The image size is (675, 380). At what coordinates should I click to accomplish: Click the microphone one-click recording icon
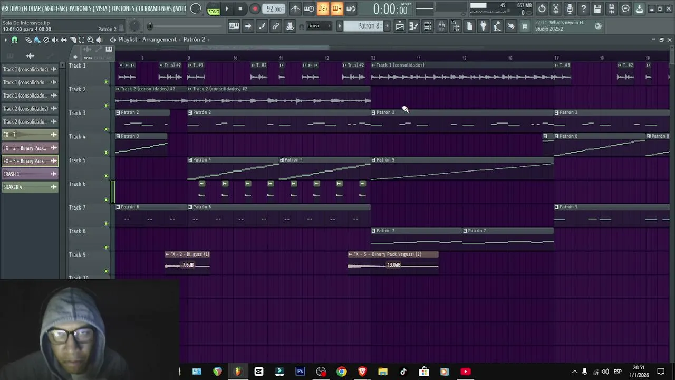(x=570, y=9)
